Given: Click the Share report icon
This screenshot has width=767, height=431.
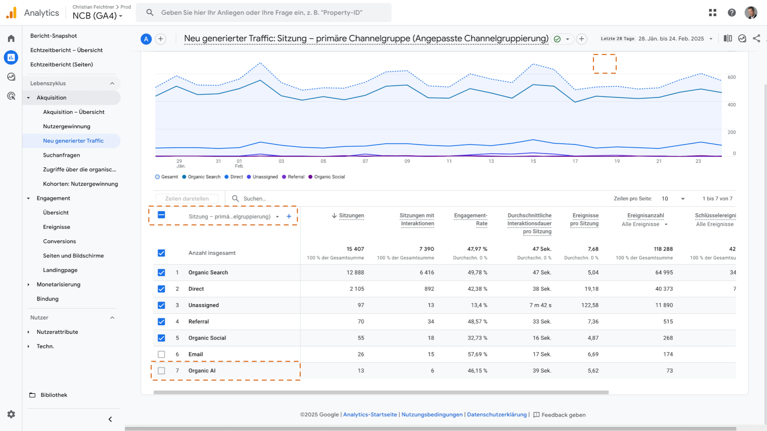Looking at the screenshot, I should (757, 38).
